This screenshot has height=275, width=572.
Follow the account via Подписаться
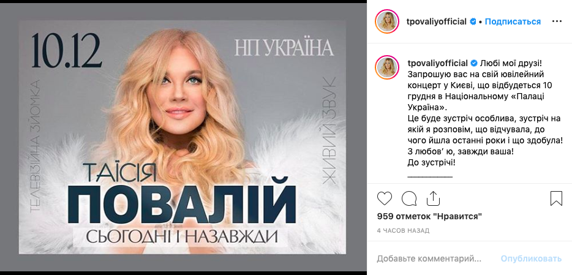(513, 22)
